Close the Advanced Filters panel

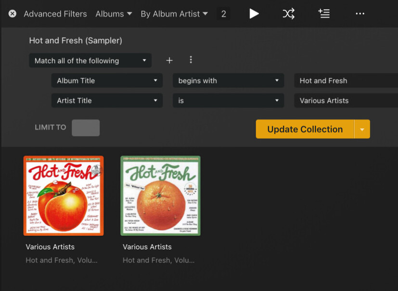[13, 13]
